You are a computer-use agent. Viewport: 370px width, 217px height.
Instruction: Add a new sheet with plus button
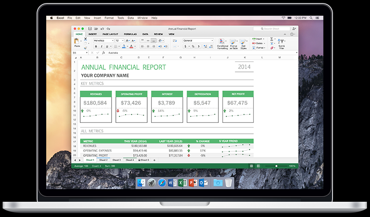coord(154,160)
